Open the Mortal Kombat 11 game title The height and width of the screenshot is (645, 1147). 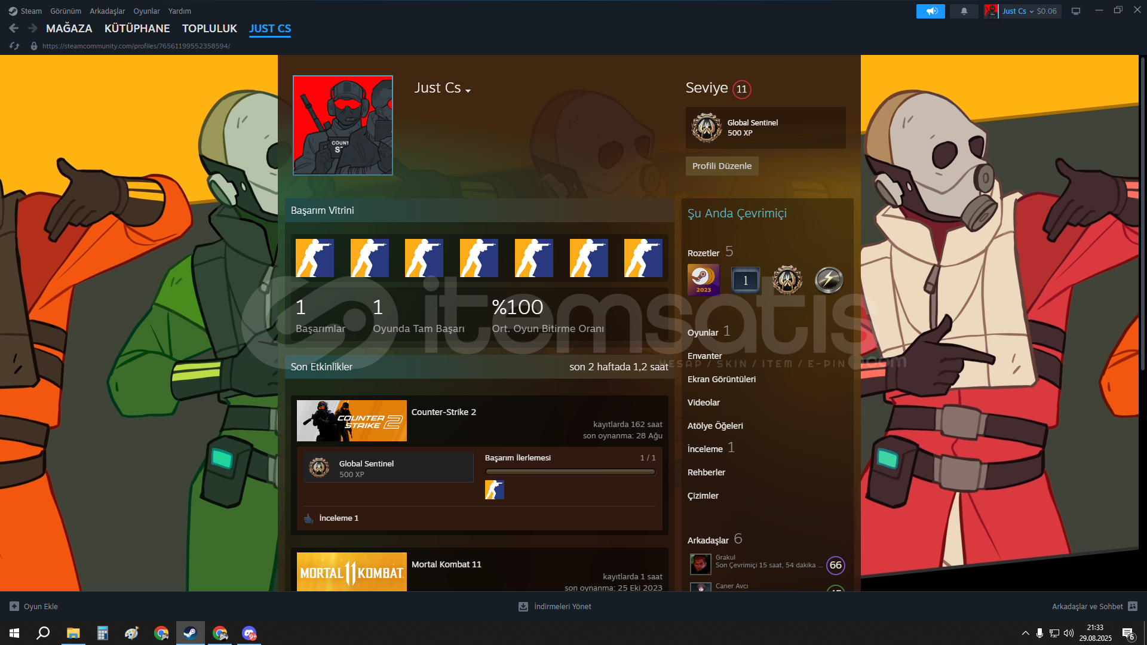point(446,564)
